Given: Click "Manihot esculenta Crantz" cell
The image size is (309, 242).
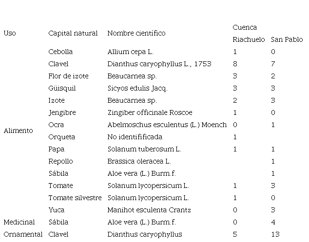Looking at the screenshot, I should tap(149, 210).
